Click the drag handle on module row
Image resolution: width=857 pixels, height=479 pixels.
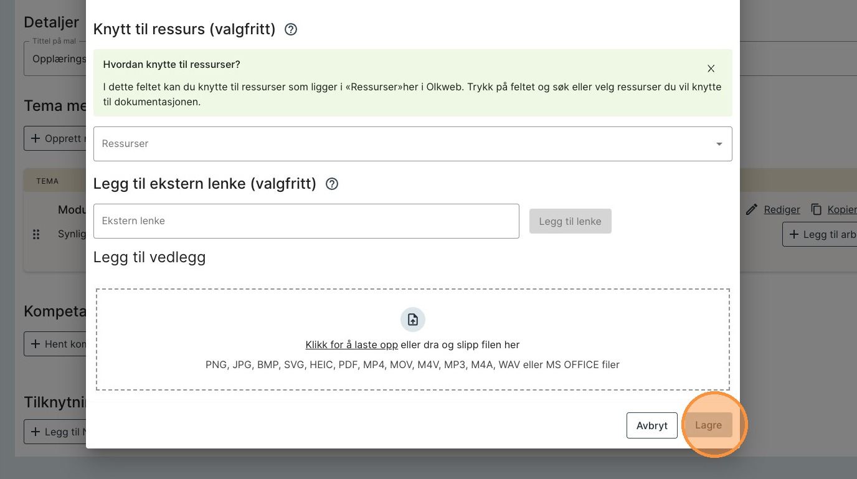(36, 234)
